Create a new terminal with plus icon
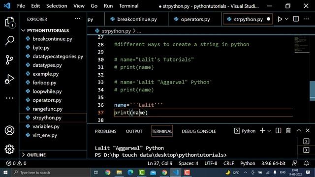Viewport: 315px width, 177px height. (x=262, y=131)
